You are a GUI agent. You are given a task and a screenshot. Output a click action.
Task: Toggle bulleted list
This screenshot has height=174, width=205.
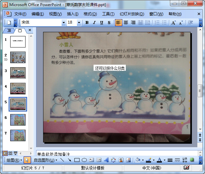[x=164, y=23]
